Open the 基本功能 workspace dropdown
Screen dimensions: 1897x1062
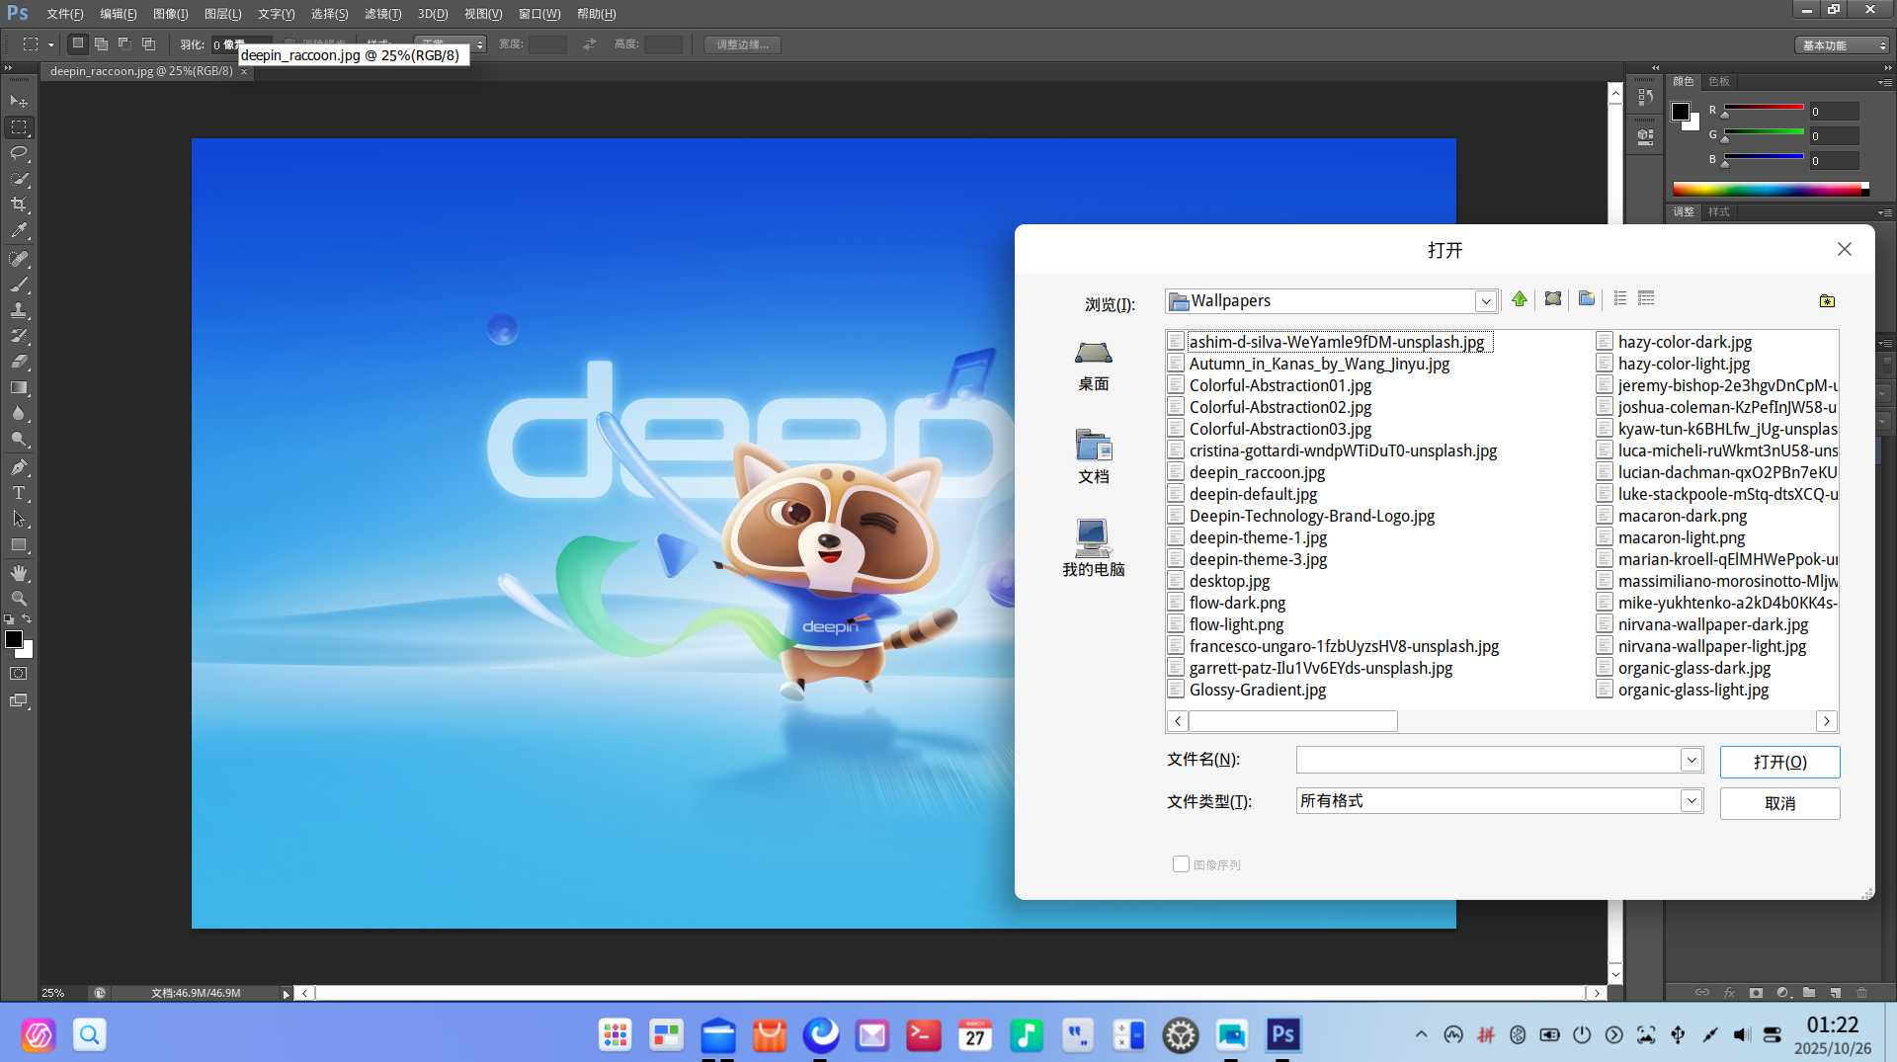coord(1842,45)
